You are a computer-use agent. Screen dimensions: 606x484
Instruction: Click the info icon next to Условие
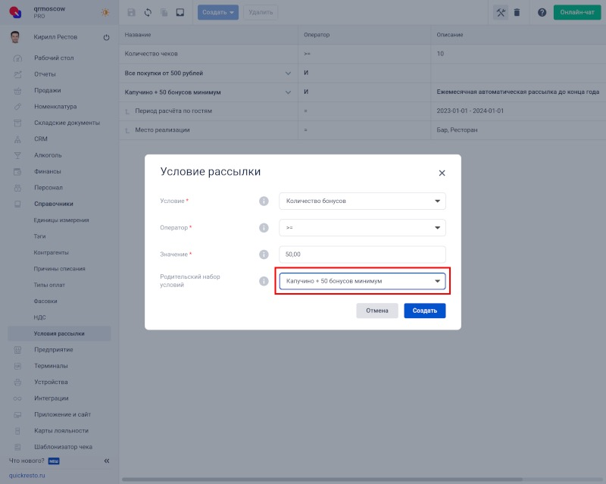(x=264, y=201)
